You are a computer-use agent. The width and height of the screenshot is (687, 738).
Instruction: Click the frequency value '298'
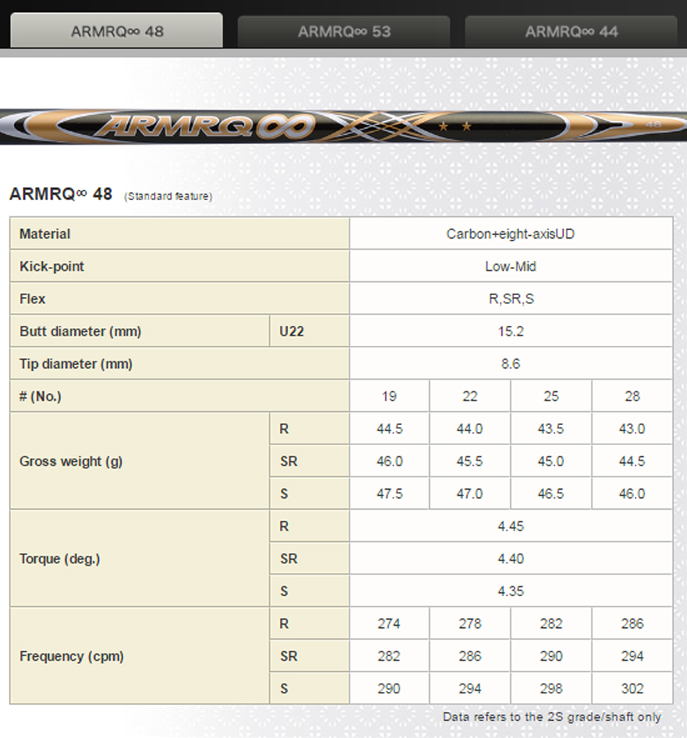tap(551, 688)
